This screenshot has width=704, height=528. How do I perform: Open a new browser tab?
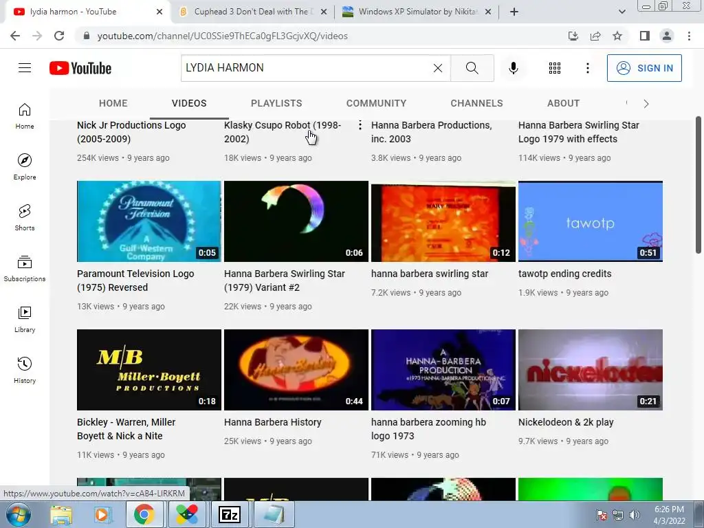[x=514, y=12]
